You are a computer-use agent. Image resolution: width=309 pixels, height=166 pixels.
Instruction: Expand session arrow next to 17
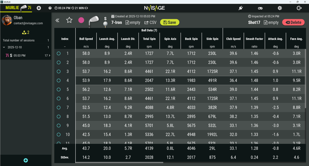click(x=49, y=56)
